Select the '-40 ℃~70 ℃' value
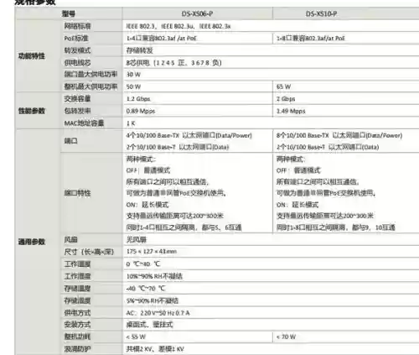The width and height of the screenshot is (419, 355). click(146, 289)
